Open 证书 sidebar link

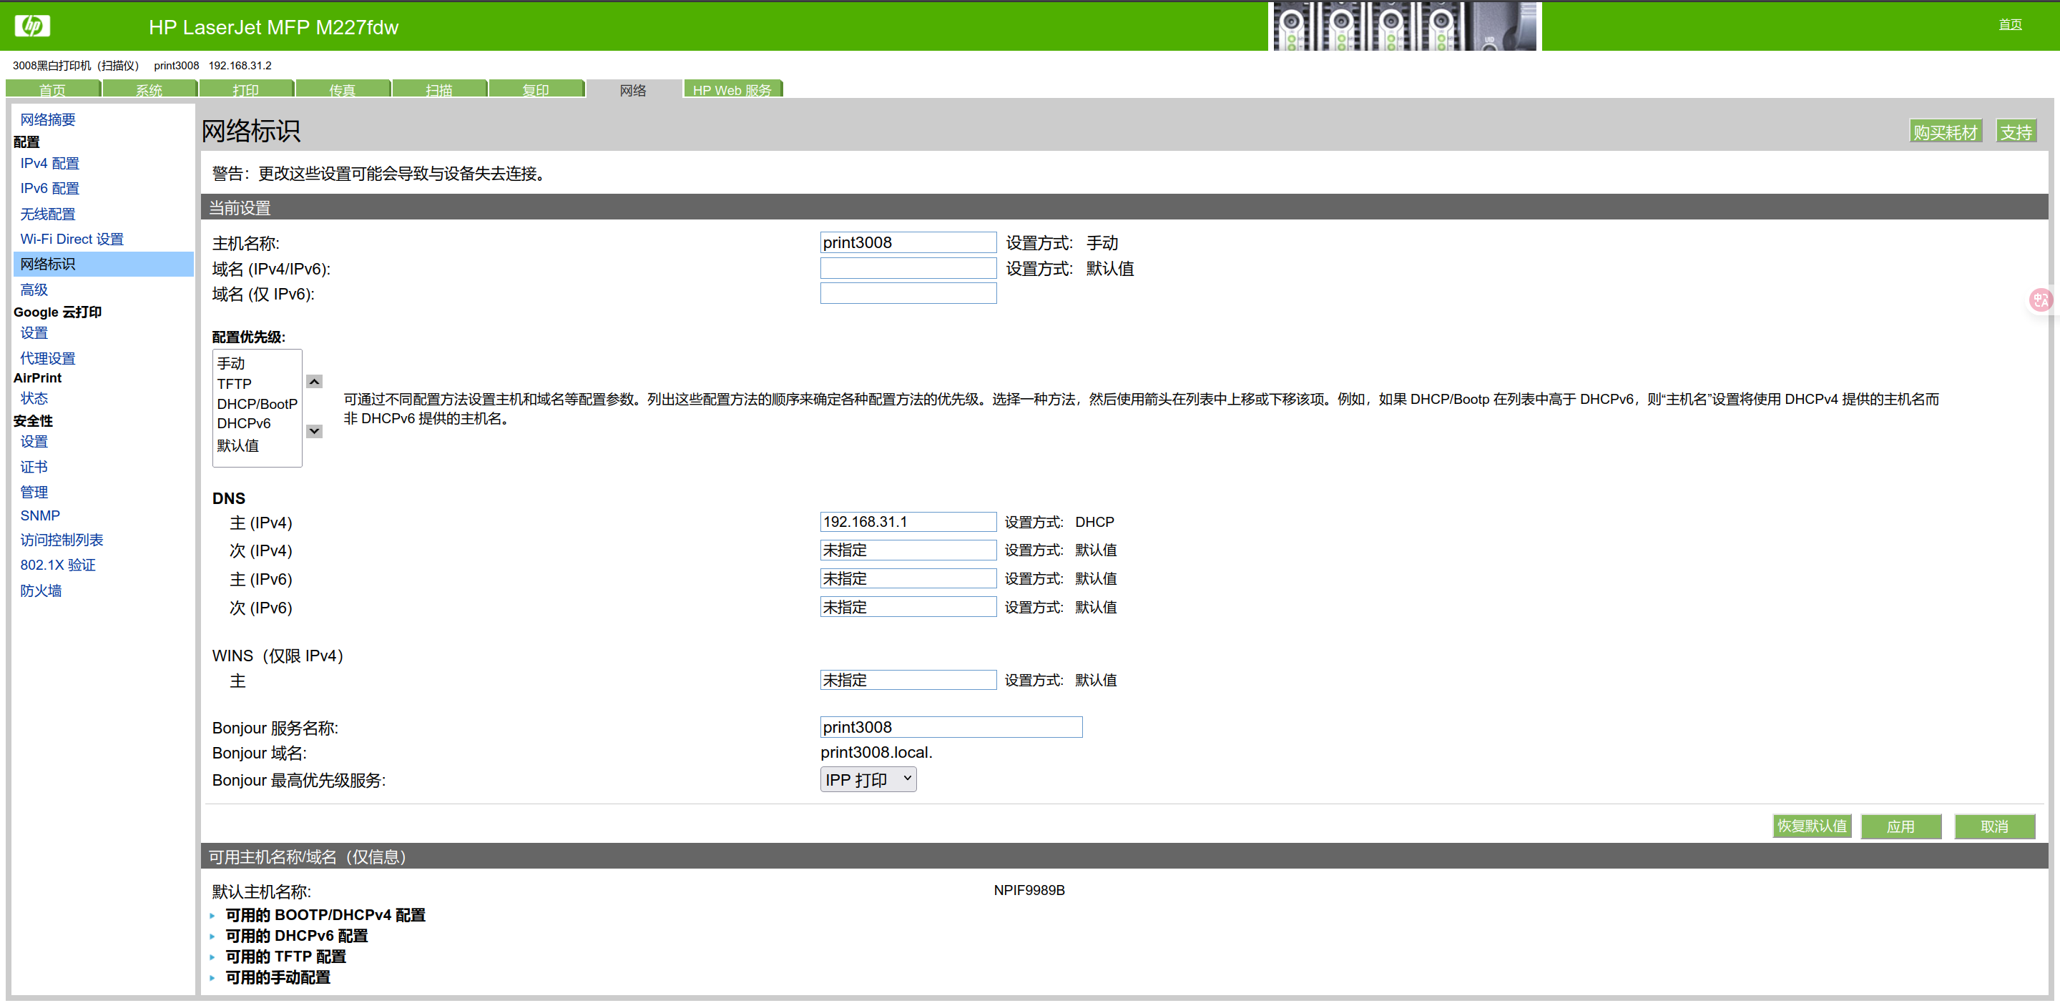pyautogui.click(x=34, y=467)
